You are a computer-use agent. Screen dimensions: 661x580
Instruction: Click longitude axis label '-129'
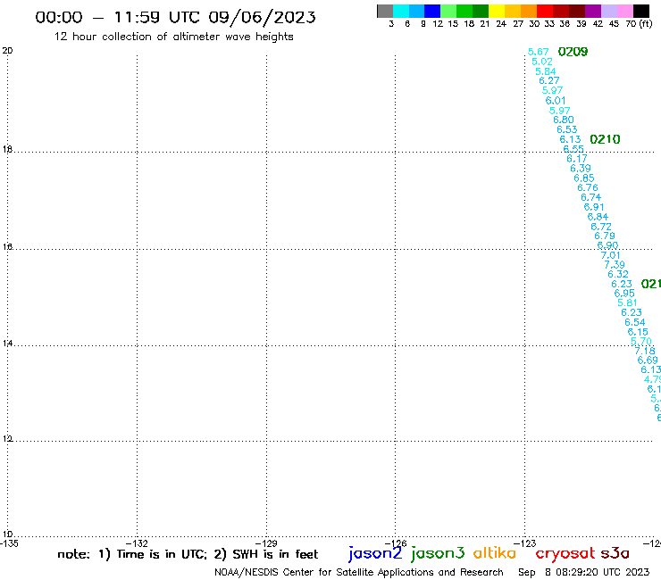coord(266,543)
